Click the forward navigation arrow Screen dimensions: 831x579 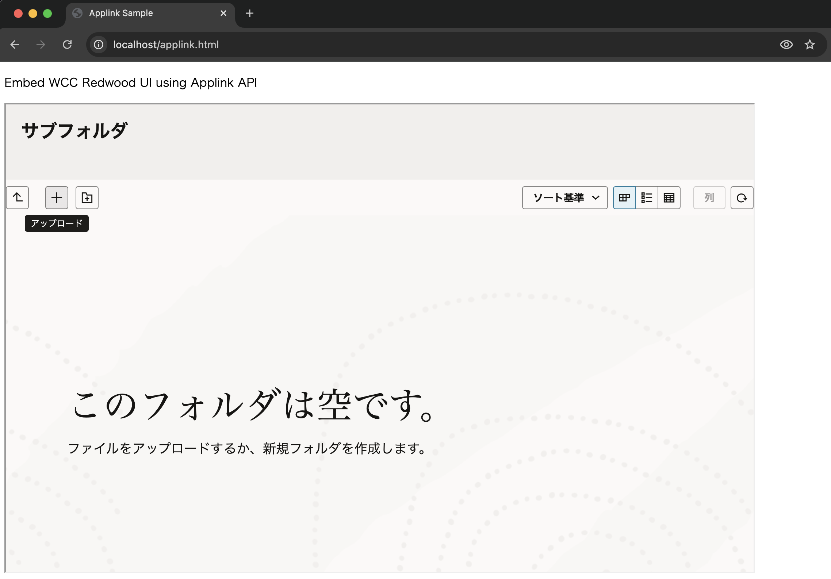(x=41, y=45)
